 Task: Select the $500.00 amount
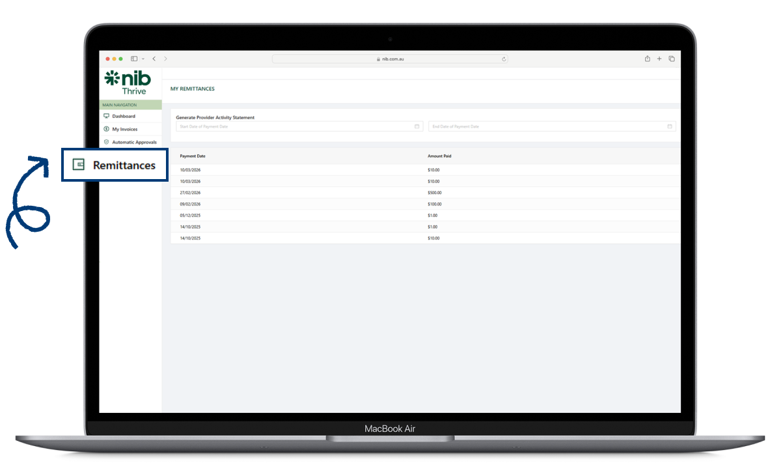click(x=435, y=193)
